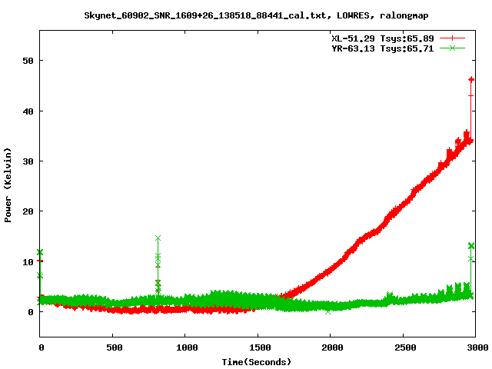Screen dimensions: 492x369
Task: Click the Power (Kelvin) y-axis label
Action: (8, 185)
